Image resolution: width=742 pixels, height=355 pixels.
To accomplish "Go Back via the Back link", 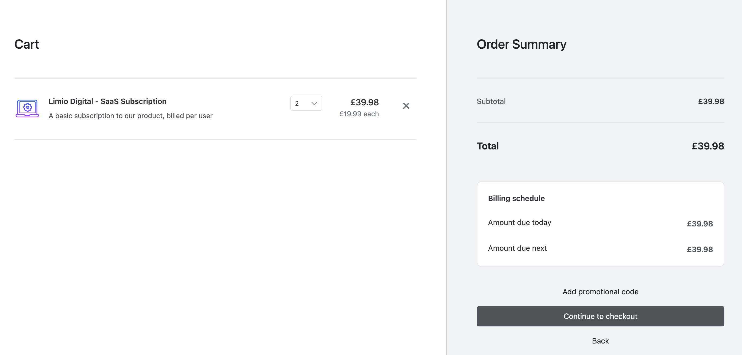I will pyautogui.click(x=600, y=341).
